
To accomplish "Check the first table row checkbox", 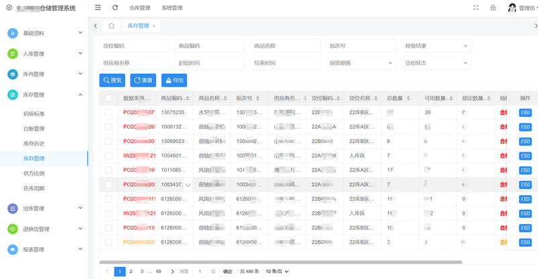I will [109, 112].
